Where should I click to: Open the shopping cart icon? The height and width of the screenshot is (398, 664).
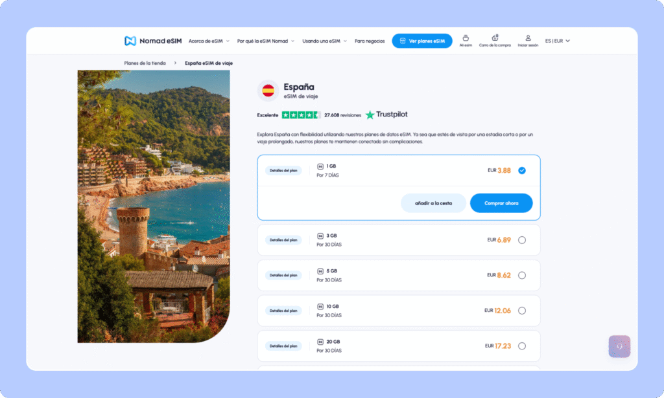tap(495, 38)
